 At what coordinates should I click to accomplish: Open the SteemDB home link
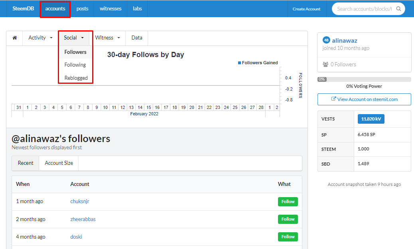point(23,8)
